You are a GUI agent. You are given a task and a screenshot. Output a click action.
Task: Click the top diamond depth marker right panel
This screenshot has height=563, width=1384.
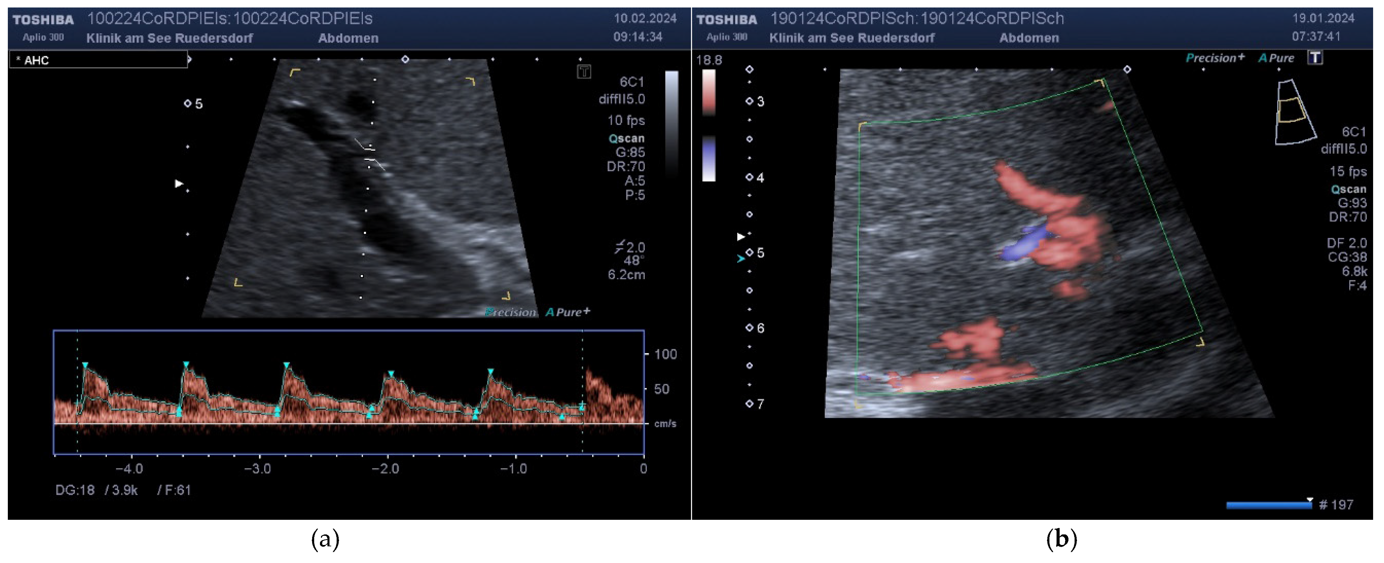point(750,69)
